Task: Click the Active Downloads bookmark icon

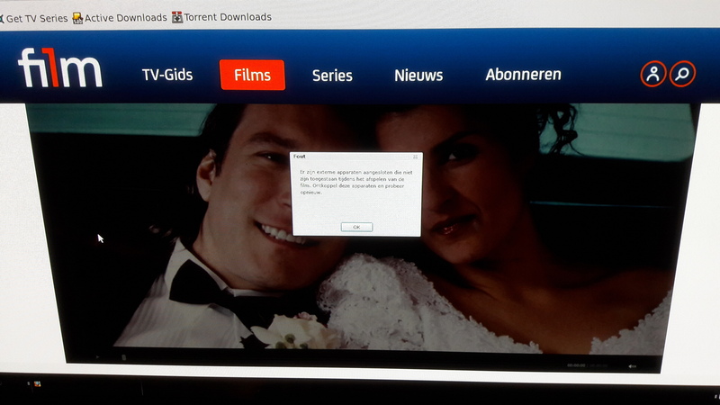Action: pyautogui.click(x=77, y=17)
